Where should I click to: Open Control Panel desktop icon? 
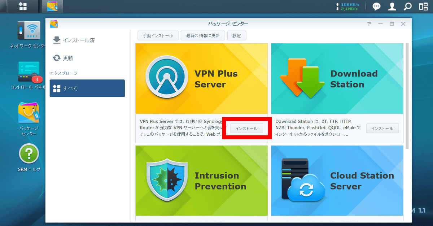[x=29, y=76]
